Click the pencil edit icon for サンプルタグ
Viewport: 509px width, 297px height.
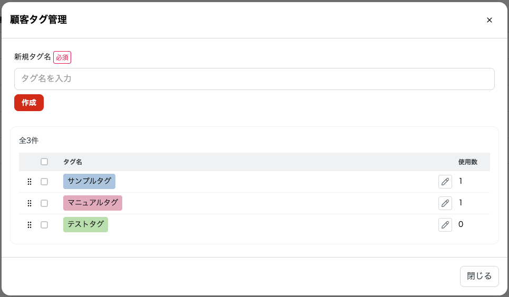coord(445,182)
